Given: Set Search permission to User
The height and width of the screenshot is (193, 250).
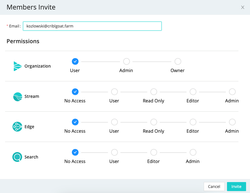Looking at the screenshot, I should coord(114,152).
